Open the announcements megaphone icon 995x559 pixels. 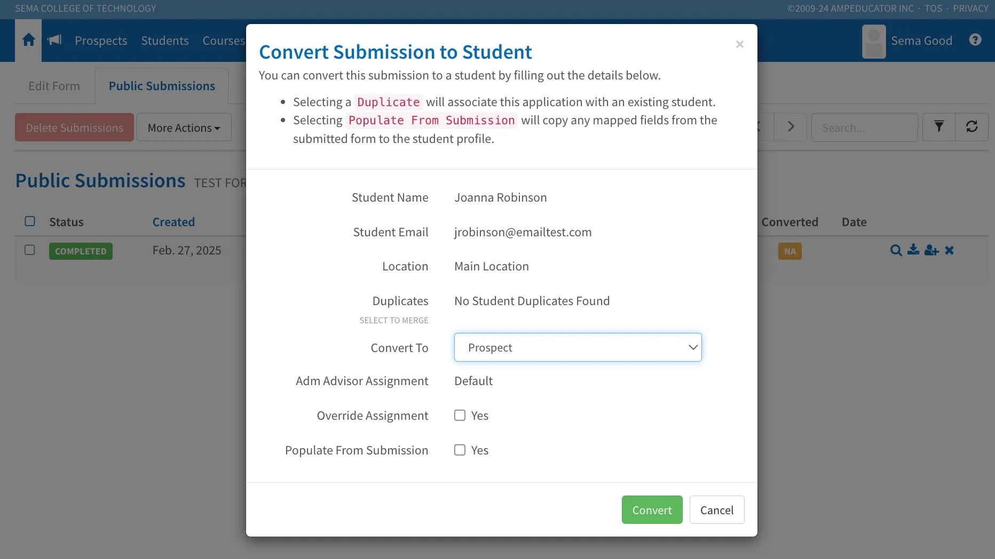(54, 40)
